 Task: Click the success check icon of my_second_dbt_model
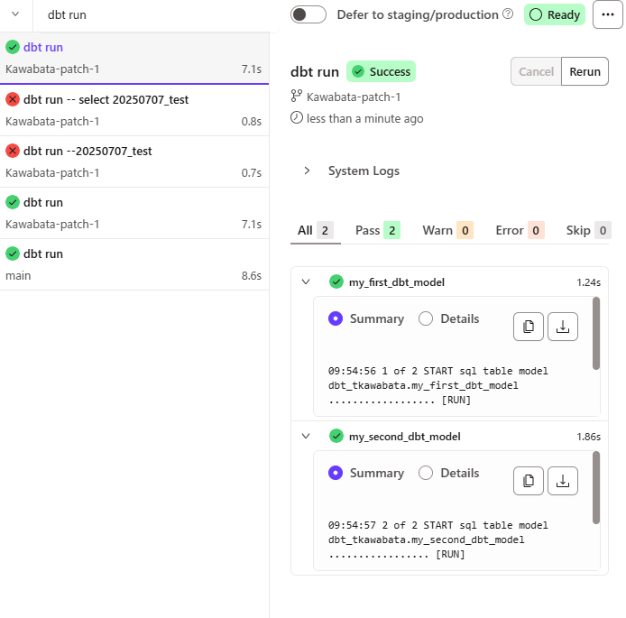pos(336,436)
